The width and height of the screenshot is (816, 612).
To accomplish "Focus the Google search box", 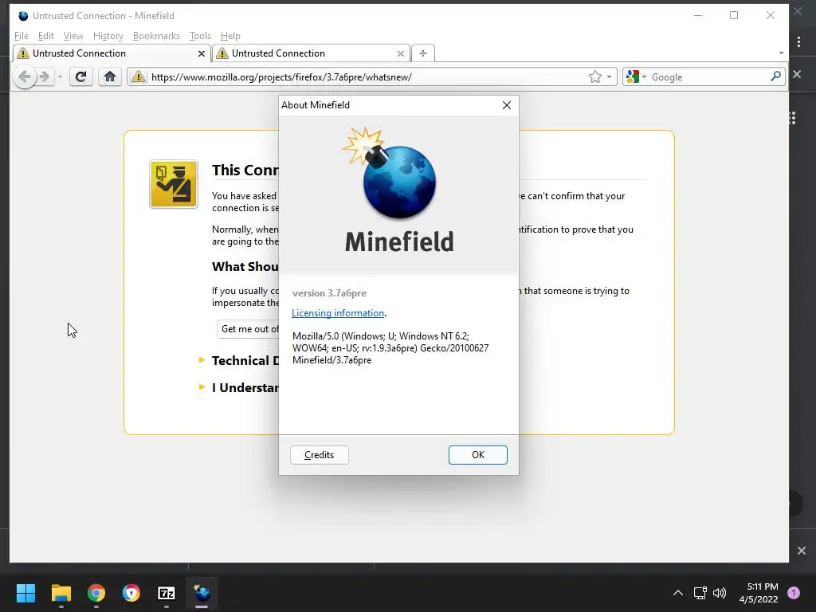I will point(708,77).
